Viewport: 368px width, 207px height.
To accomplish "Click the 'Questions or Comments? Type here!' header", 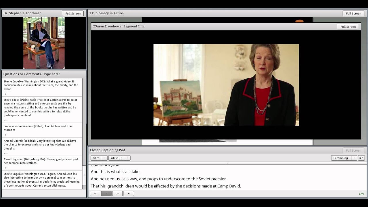I will tap(32, 74).
